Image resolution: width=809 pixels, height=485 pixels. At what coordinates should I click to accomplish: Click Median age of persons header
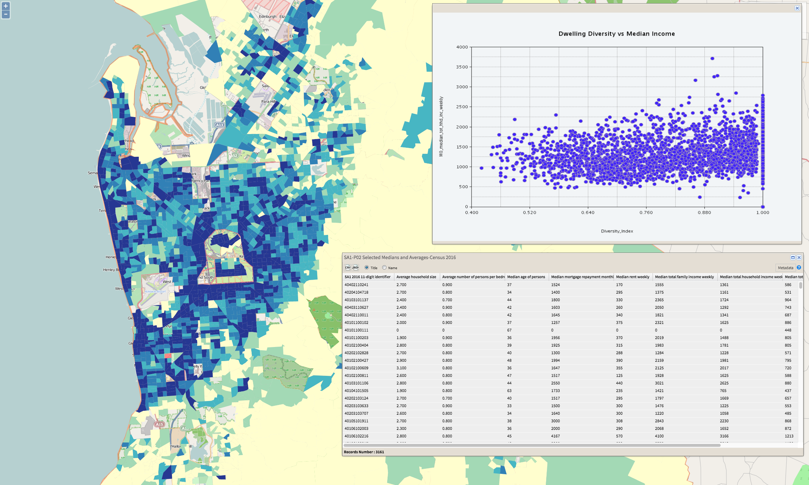526,277
